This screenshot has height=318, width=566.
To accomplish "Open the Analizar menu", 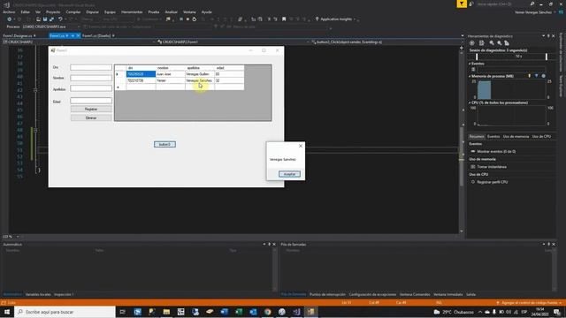I will coord(171,11).
